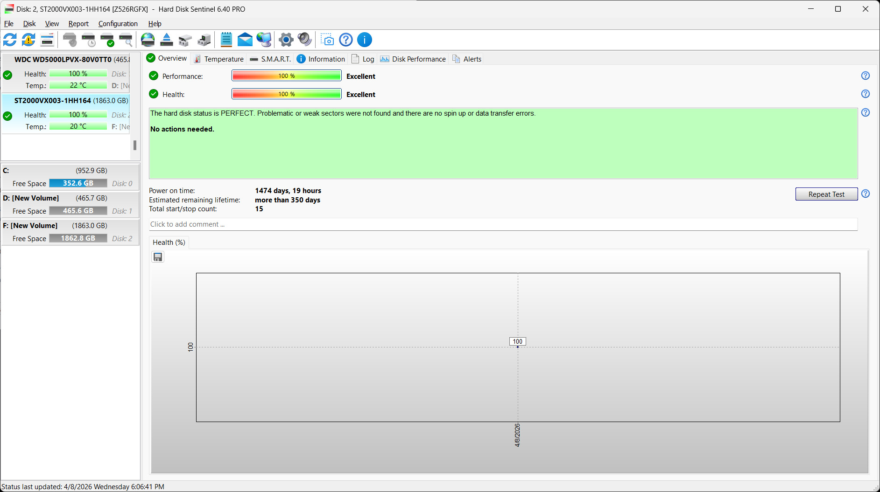
Task: Switch to the Disk Performance tab
Action: point(413,59)
